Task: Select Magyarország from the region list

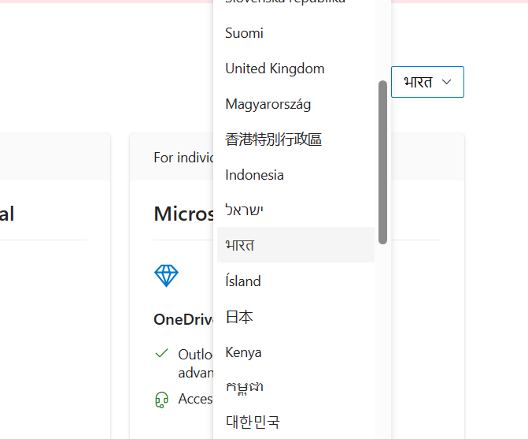Action: click(296, 104)
